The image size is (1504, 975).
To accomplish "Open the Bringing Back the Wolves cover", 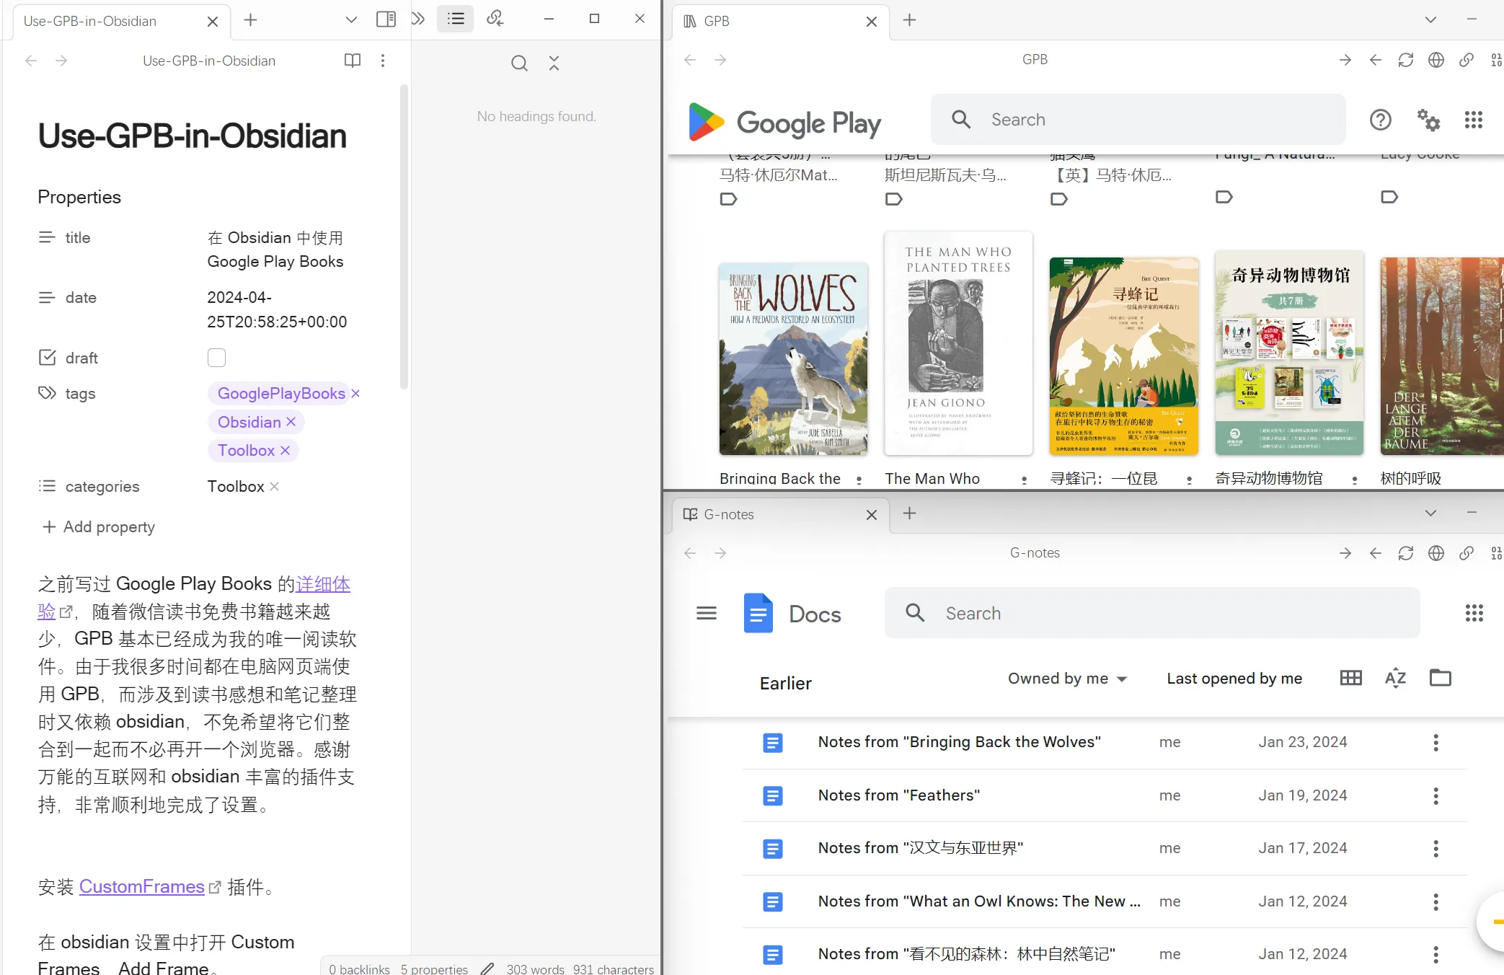I will click(793, 358).
